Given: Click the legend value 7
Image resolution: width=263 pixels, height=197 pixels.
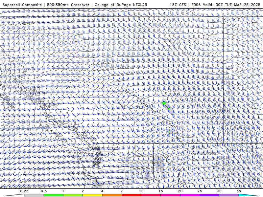Looking at the screenshot, I should click(x=122, y=191).
